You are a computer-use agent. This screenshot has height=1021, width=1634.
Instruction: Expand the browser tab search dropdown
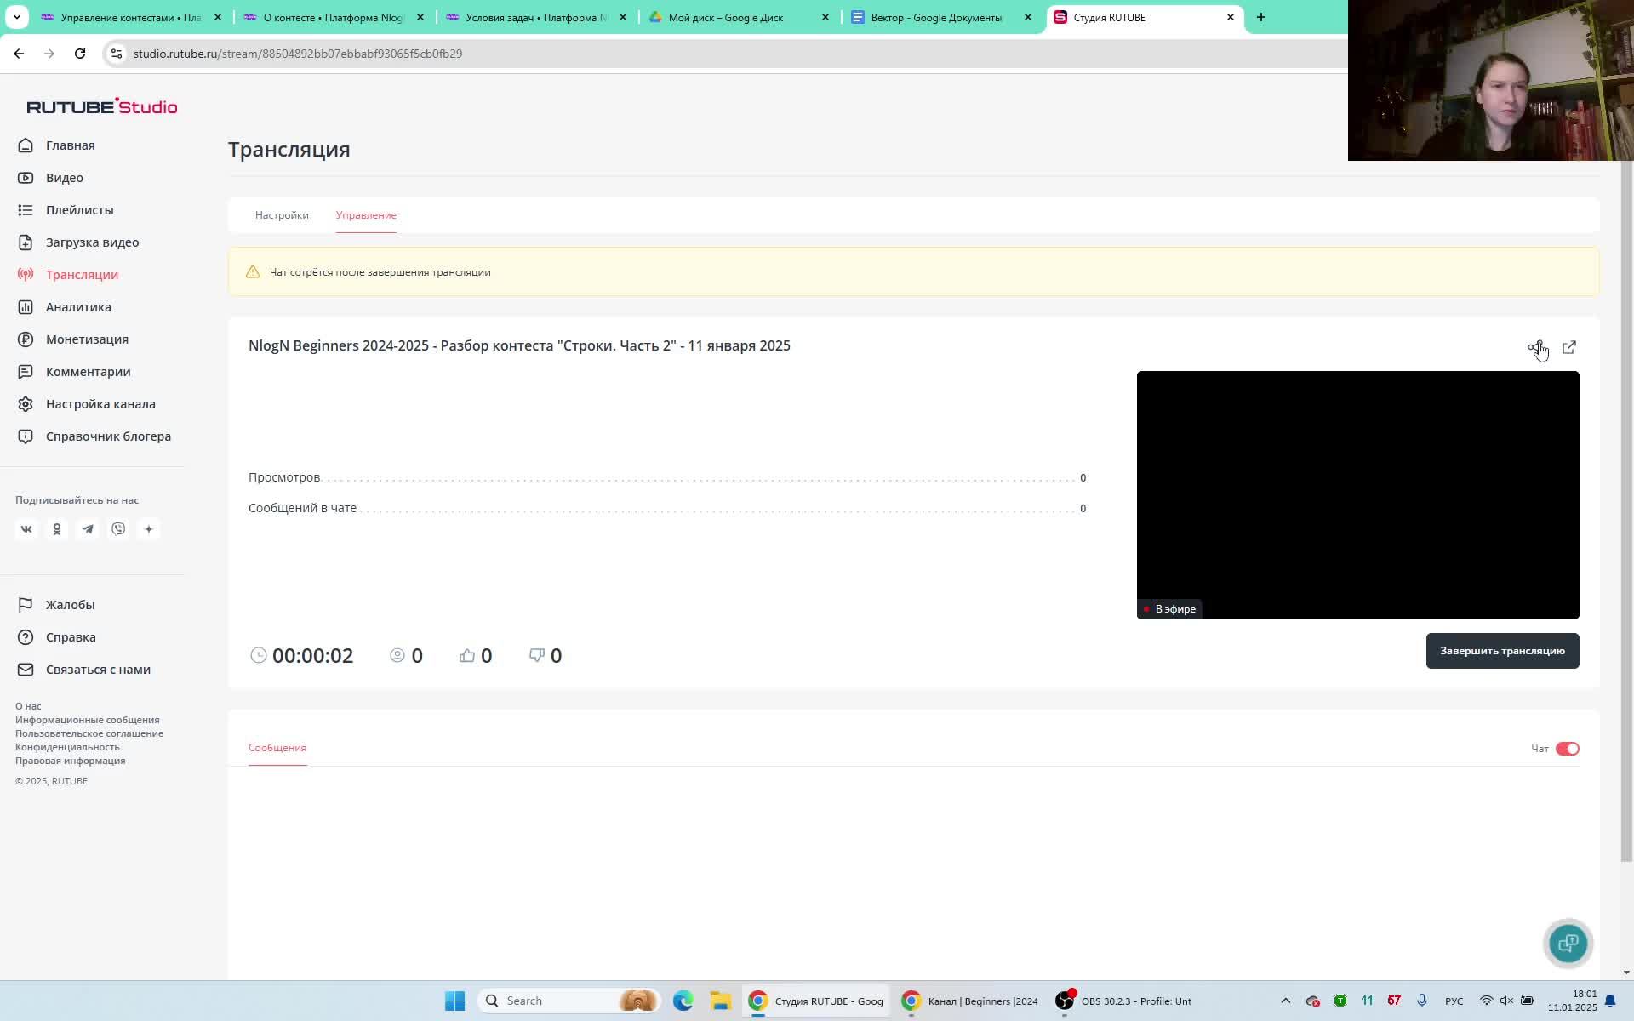[x=17, y=17]
